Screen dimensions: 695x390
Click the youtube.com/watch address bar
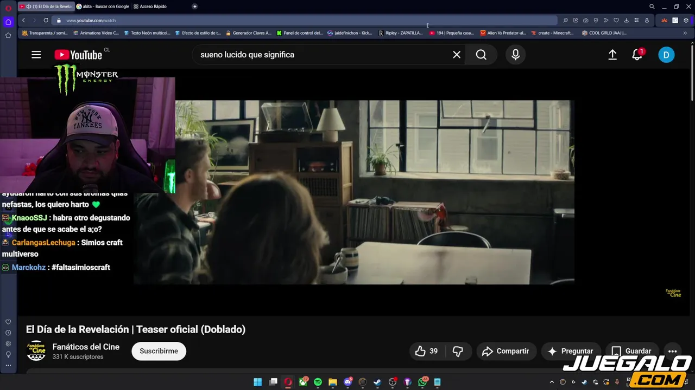click(x=91, y=20)
